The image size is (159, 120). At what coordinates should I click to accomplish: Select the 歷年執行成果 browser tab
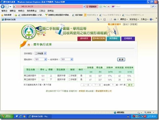[x=24, y=20]
